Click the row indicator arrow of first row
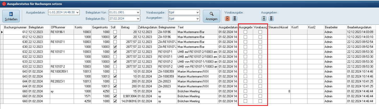 (2, 32)
